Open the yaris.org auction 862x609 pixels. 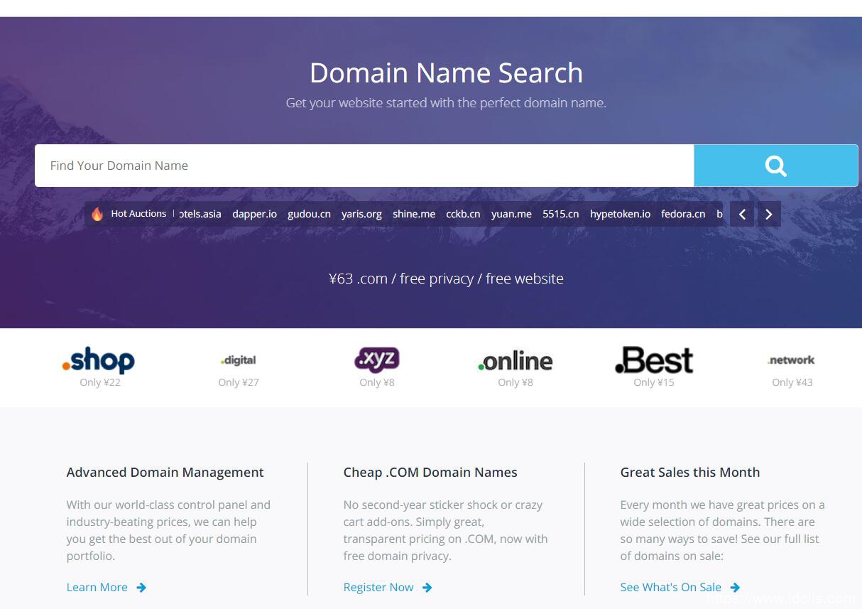coord(361,214)
